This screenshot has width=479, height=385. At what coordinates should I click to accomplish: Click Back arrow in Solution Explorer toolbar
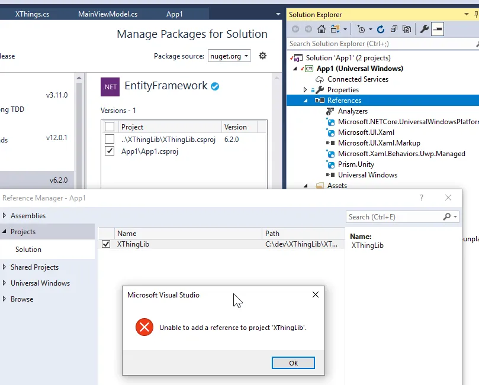click(295, 29)
